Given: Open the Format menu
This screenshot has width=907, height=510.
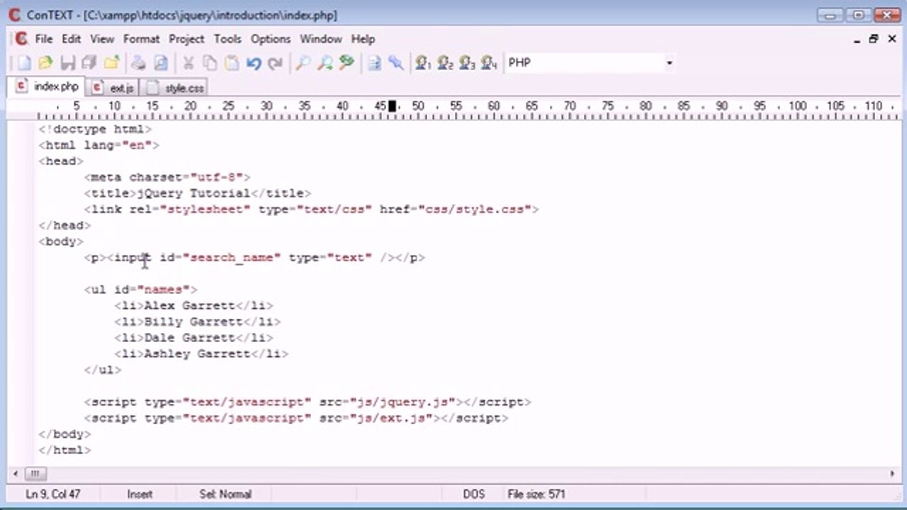Looking at the screenshot, I should tap(141, 39).
